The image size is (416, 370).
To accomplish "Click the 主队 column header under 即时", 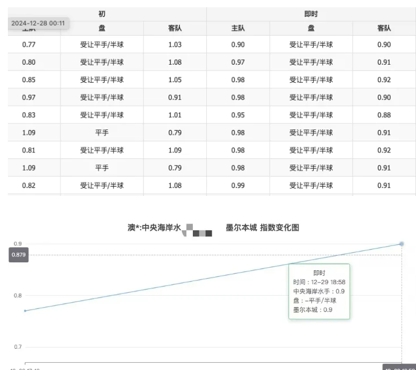I will pyautogui.click(x=238, y=28).
